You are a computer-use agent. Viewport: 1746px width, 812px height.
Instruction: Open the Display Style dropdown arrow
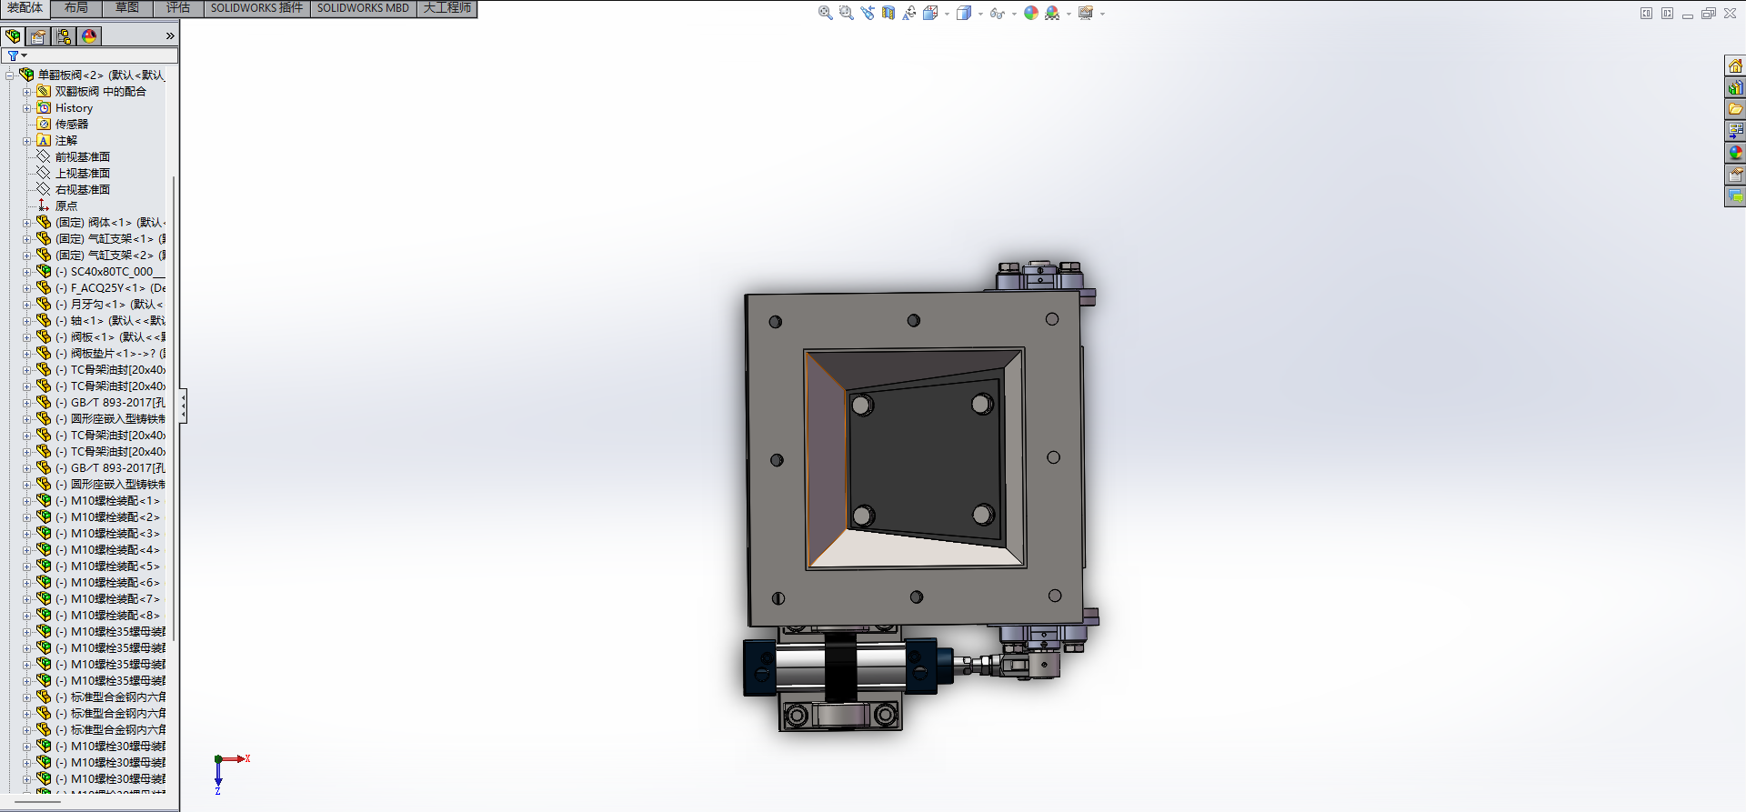pyautogui.click(x=980, y=14)
